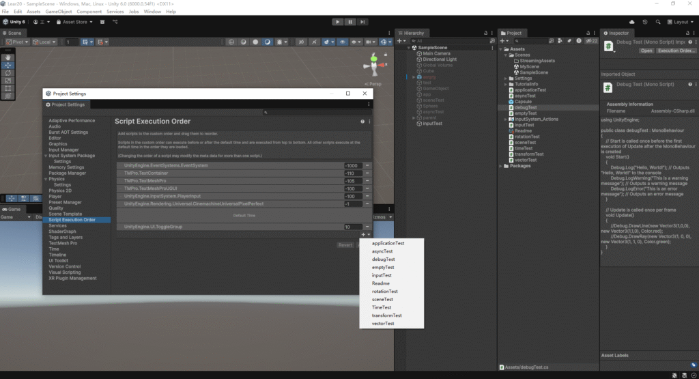699x379 pixels.
Task: Click the Step frame button
Action: point(362,22)
